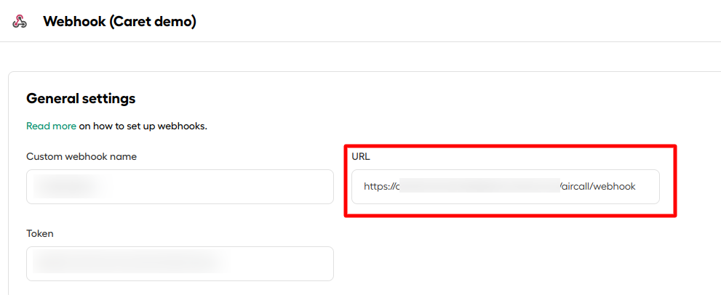Click the "General settings" section heading
Image resolution: width=721 pixels, height=295 pixels.
click(81, 98)
